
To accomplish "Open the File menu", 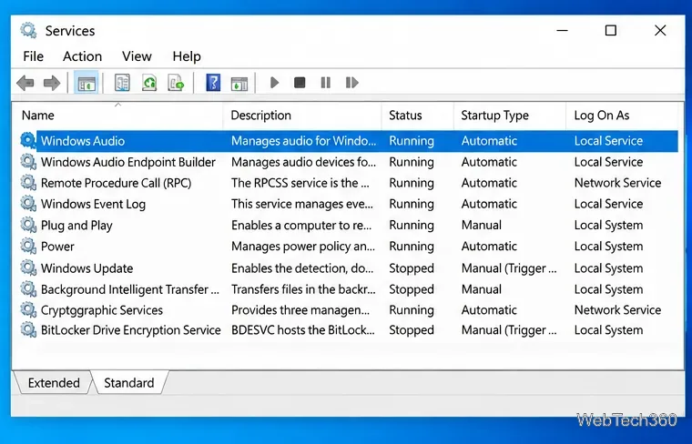I will [33, 56].
